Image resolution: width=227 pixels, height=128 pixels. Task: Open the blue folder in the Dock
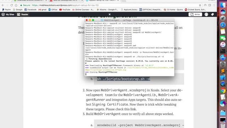(x=223, y=113)
